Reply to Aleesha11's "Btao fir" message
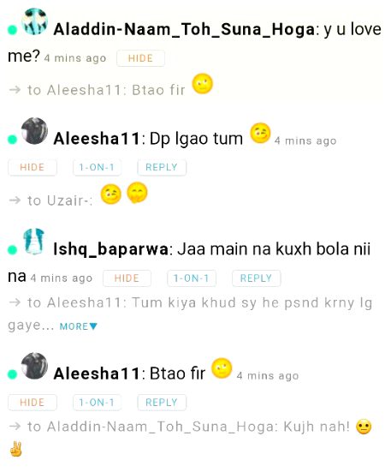 coord(162,403)
